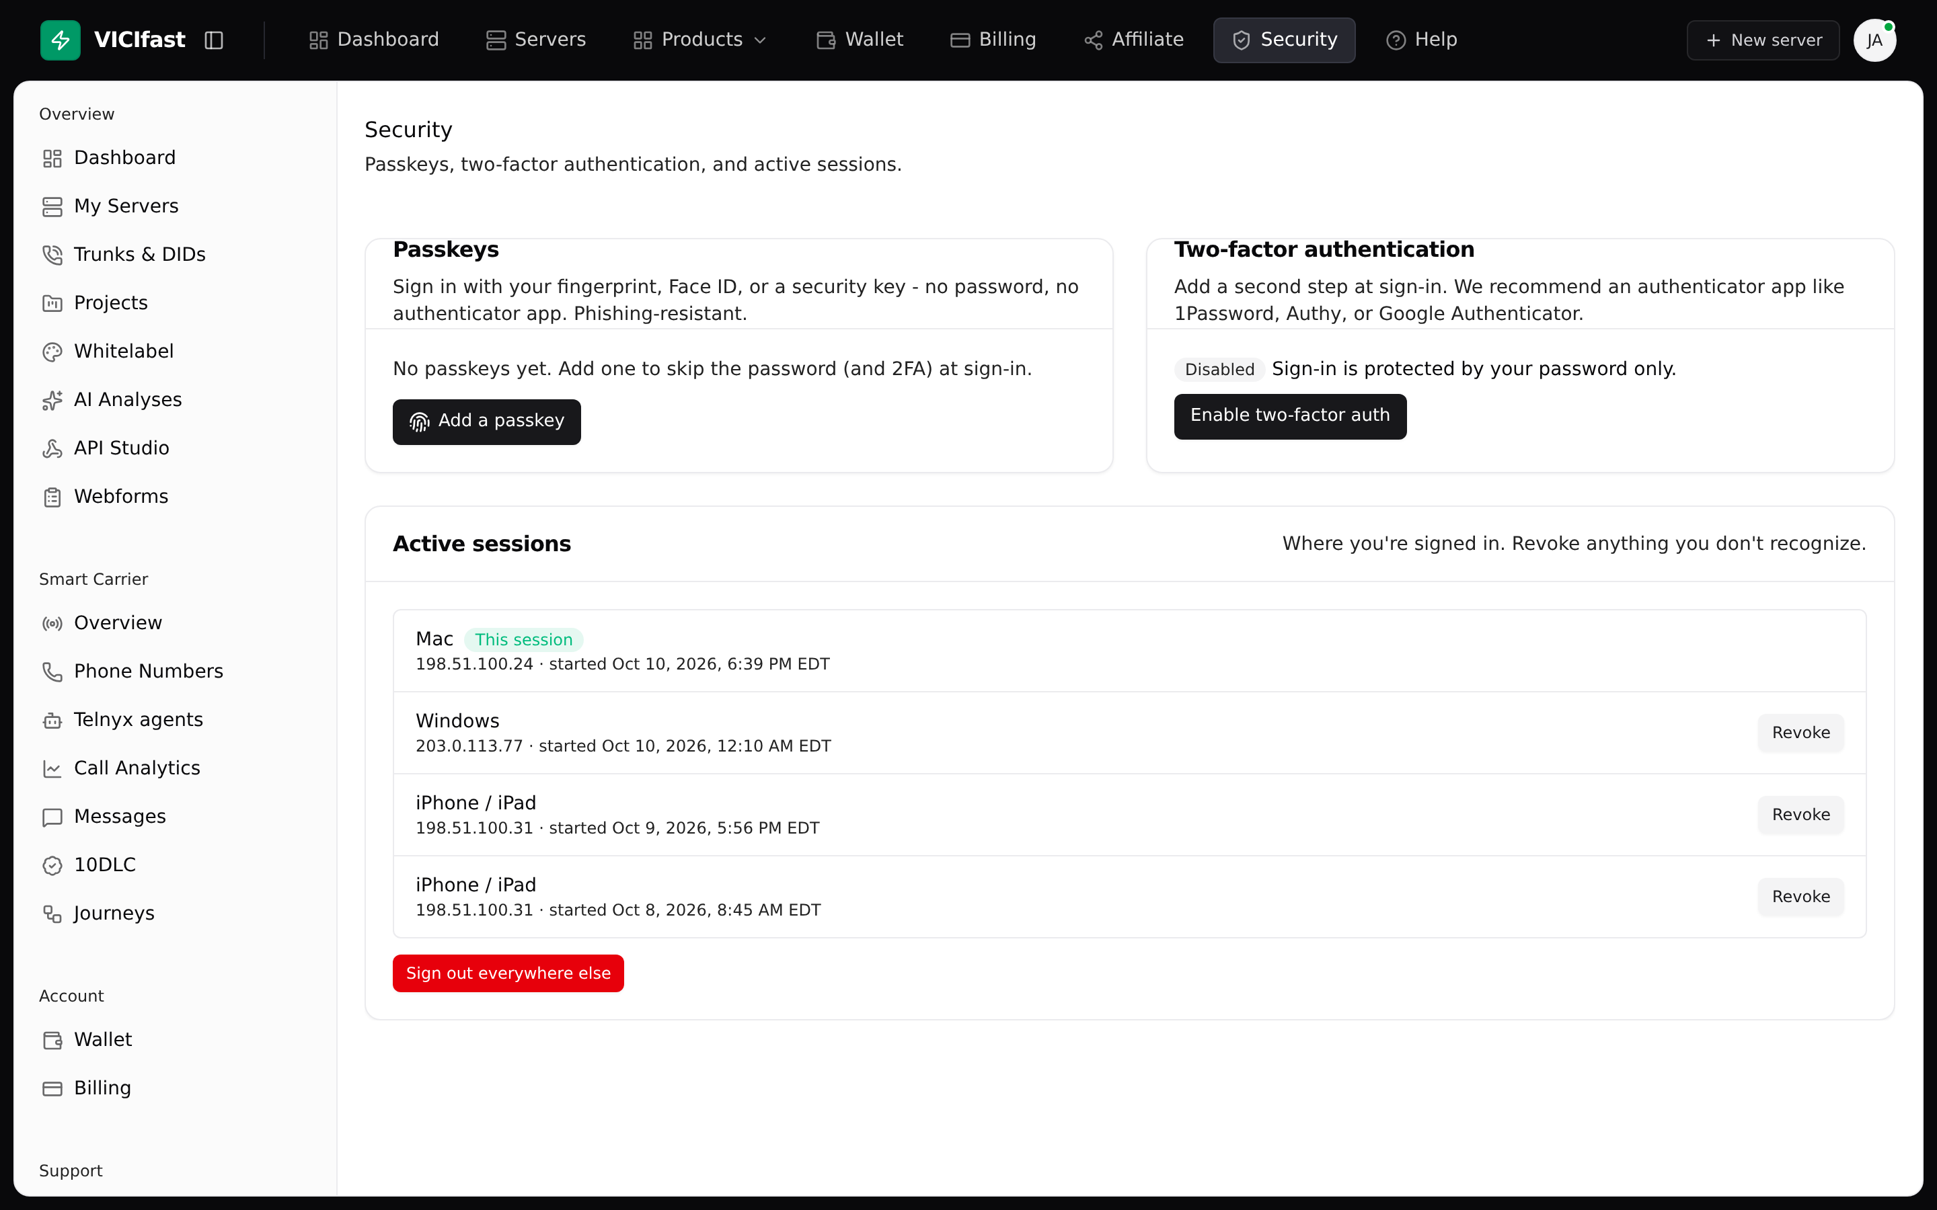Image resolution: width=1937 pixels, height=1210 pixels.
Task: Click the Phone Numbers handset icon
Action: 52,672
